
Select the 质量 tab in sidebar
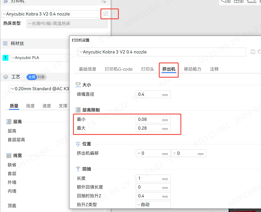point(14,106)
